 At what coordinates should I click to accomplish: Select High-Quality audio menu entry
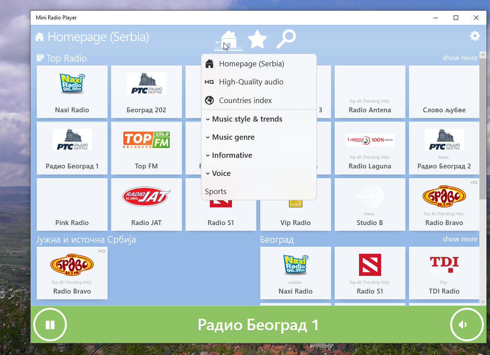259,82
